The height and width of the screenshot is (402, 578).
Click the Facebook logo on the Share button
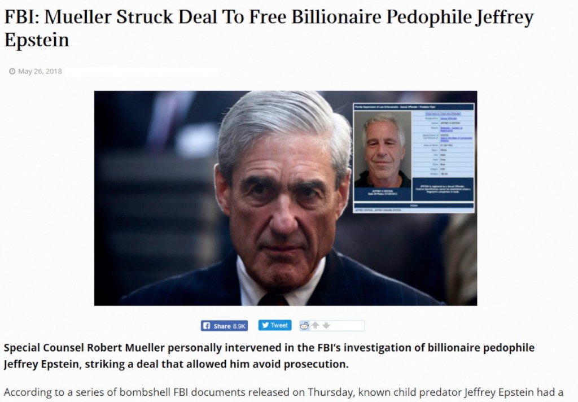click(x=207, y=326)
